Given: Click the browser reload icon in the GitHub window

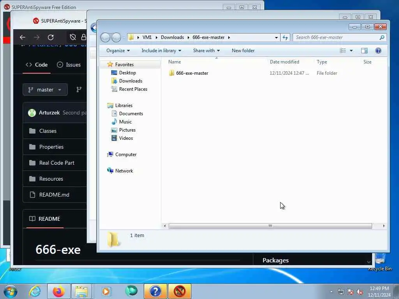Looking at the screenshot, I should point(51,37).
